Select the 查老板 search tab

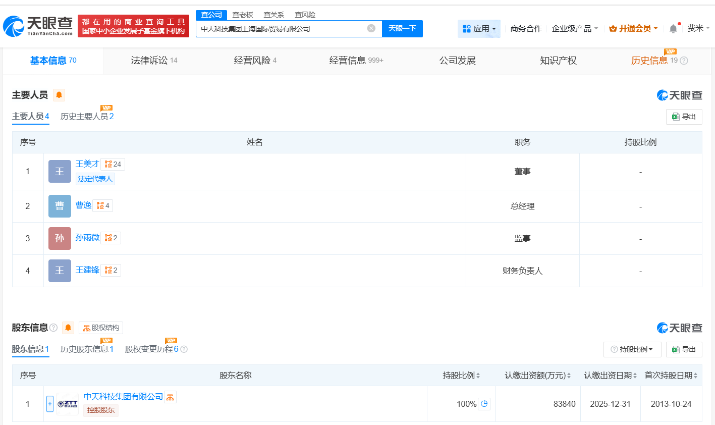tap(241, 15)
